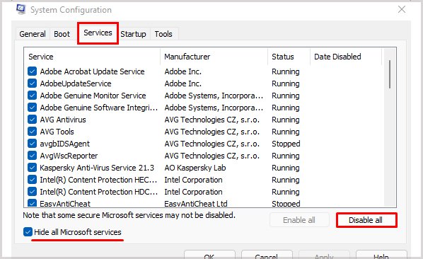
Task: Uncheck the AVG Tools service
Action: coord(32,132)
